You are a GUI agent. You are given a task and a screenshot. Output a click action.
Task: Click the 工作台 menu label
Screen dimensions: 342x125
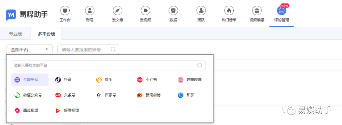tap(65, 20)
